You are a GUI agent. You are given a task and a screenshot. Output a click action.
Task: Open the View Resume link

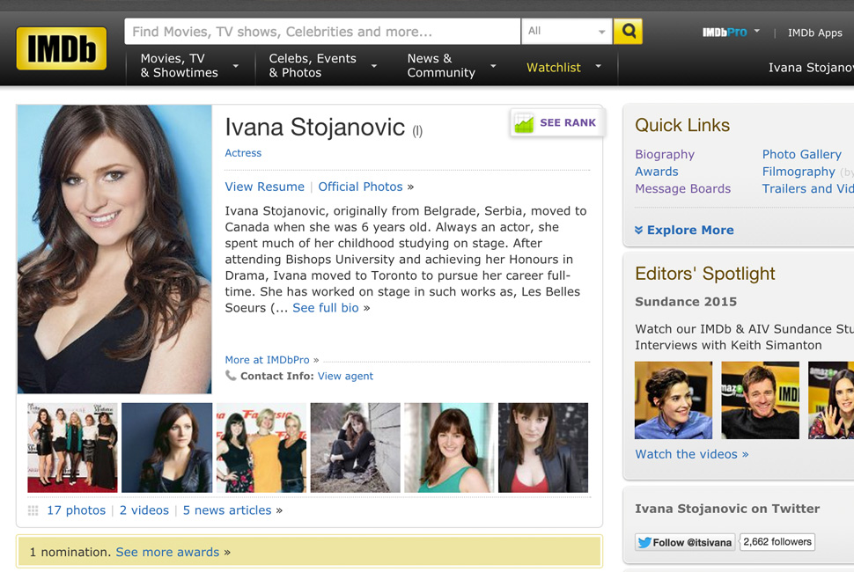265,187
